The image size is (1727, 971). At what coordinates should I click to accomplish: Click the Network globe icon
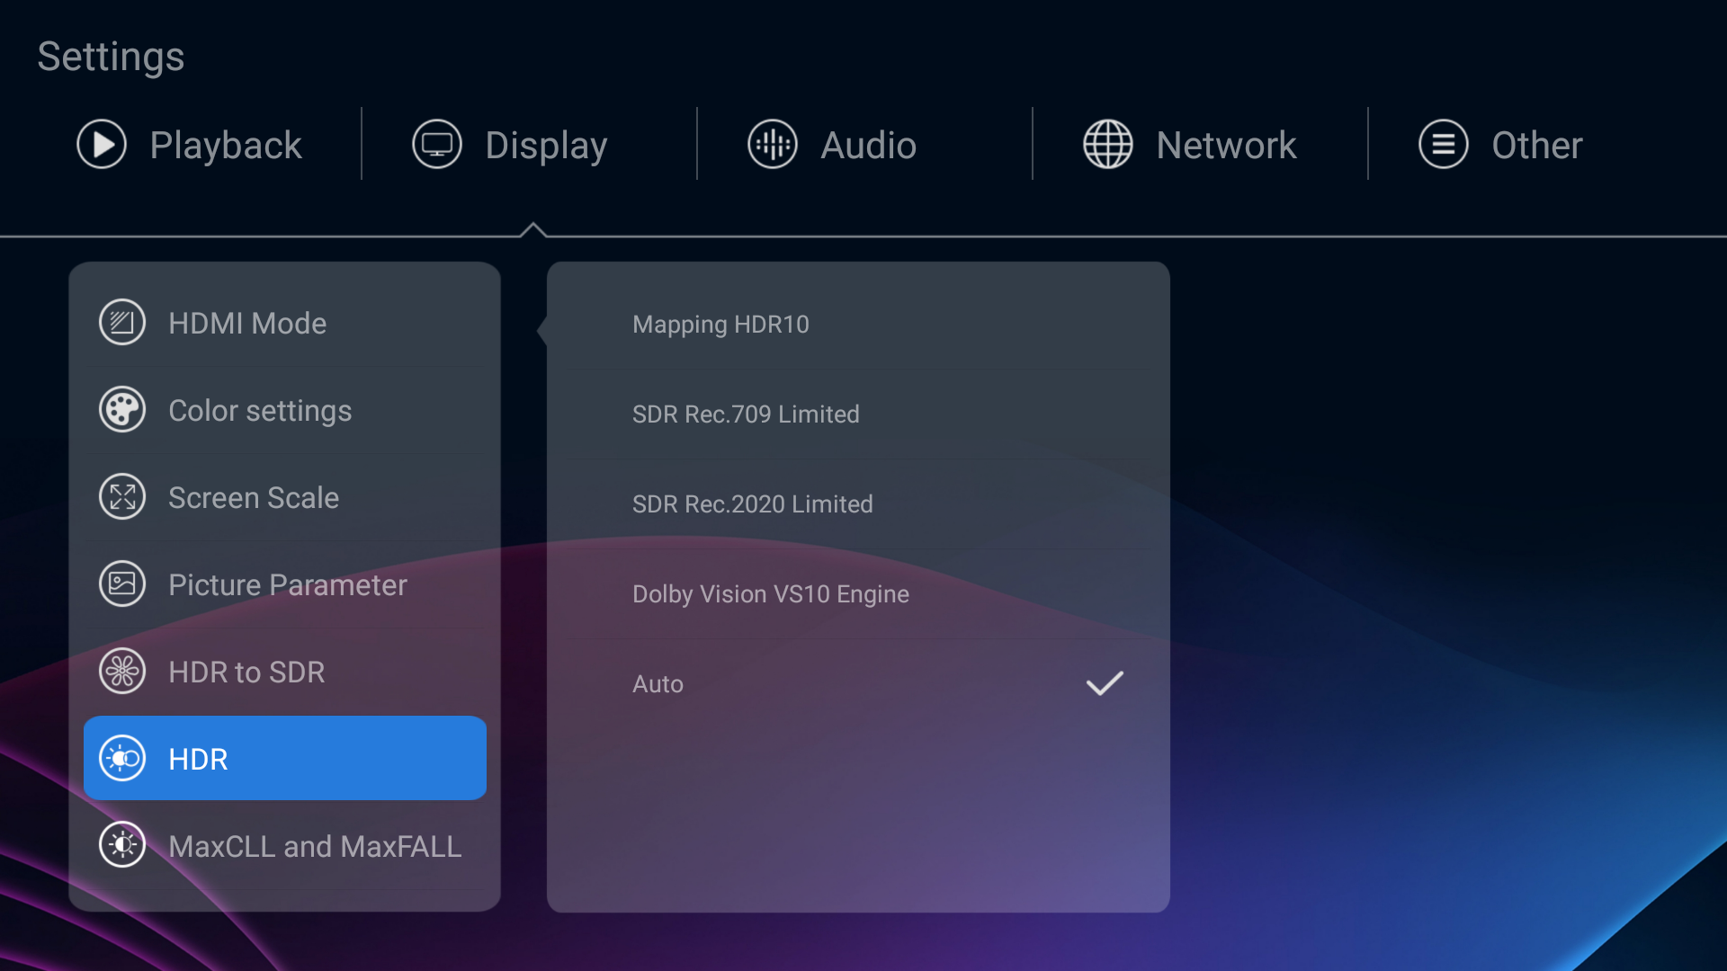[x=1108, y=145]
